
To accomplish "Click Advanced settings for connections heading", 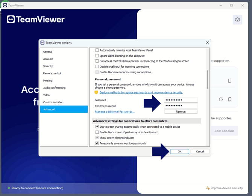I will (x=130, y=121).
